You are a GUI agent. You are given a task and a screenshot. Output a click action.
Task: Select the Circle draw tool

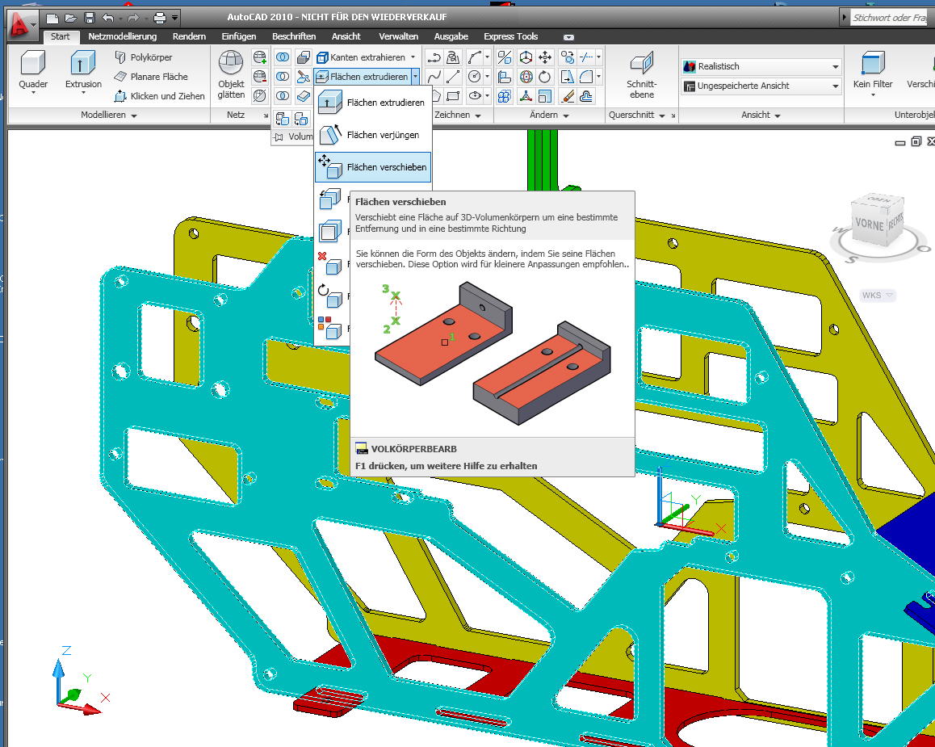475,76
